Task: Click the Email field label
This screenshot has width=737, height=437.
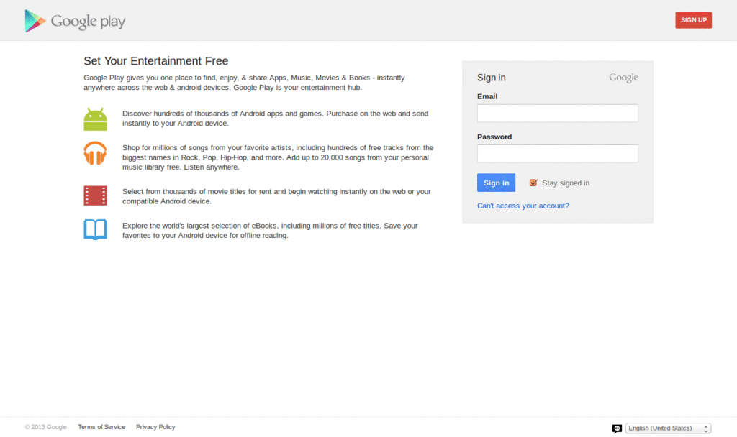Action: (487, 96)
